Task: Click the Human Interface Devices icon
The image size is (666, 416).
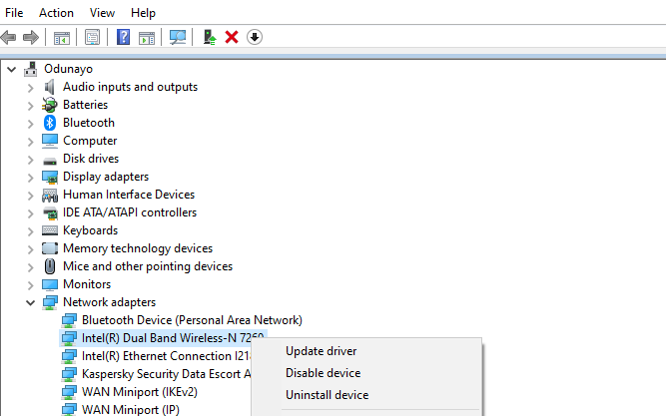Action: pyautogui.click(x=50, y=195)
